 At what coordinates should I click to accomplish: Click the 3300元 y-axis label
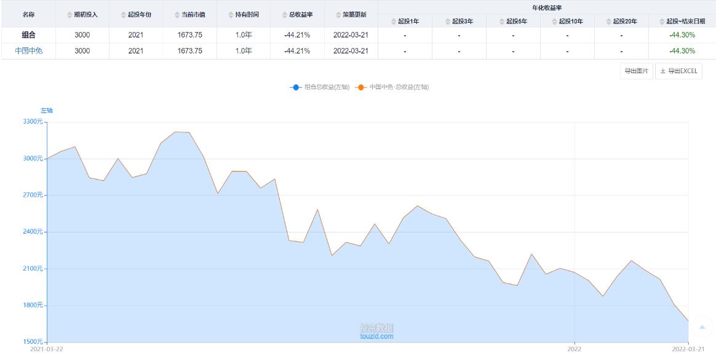[33, 122]
